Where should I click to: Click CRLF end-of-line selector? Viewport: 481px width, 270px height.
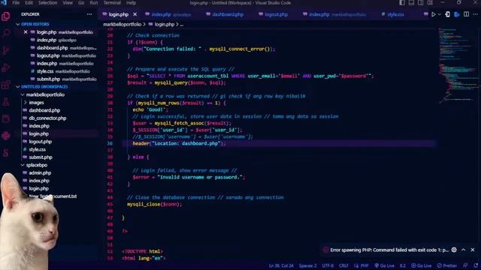point(343,265)
